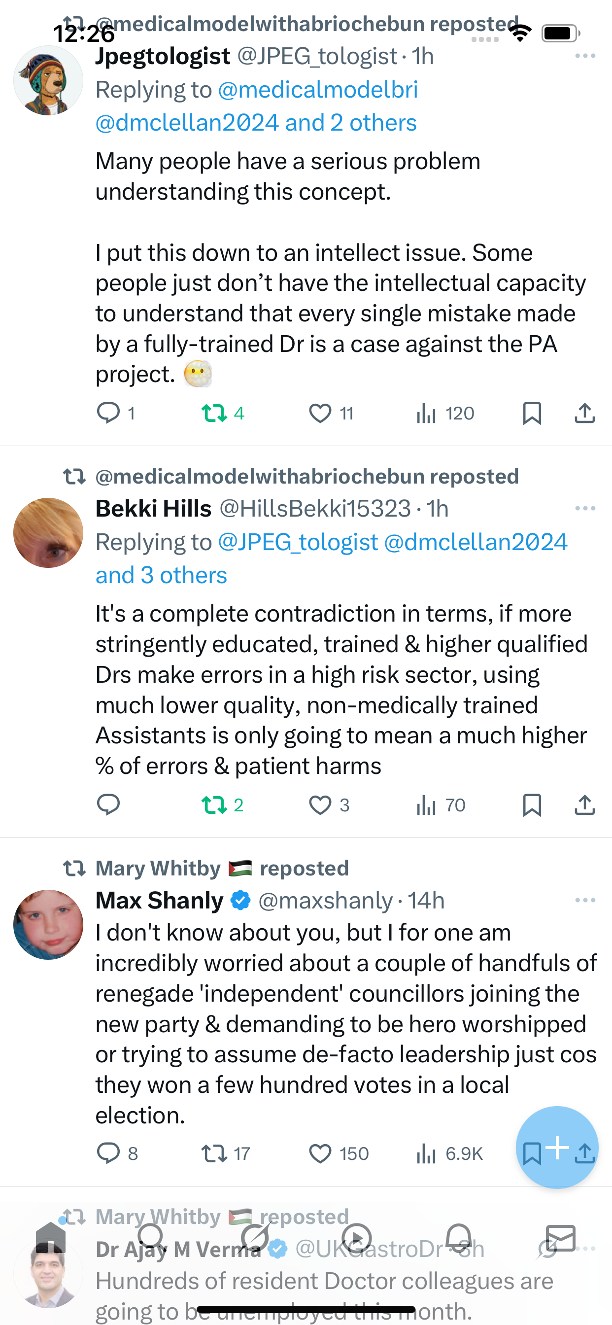612x1325 pixels.
Task: Open the @medicalmodelbri mention link
Action: (x=318, y=90)
